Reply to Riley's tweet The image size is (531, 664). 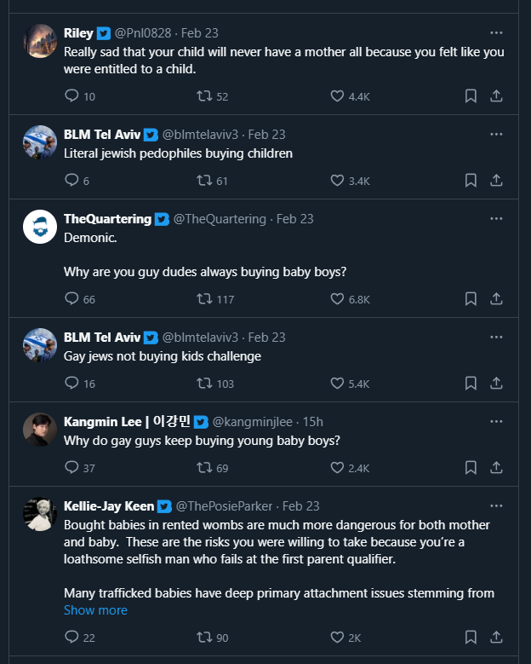coord(72,96)
